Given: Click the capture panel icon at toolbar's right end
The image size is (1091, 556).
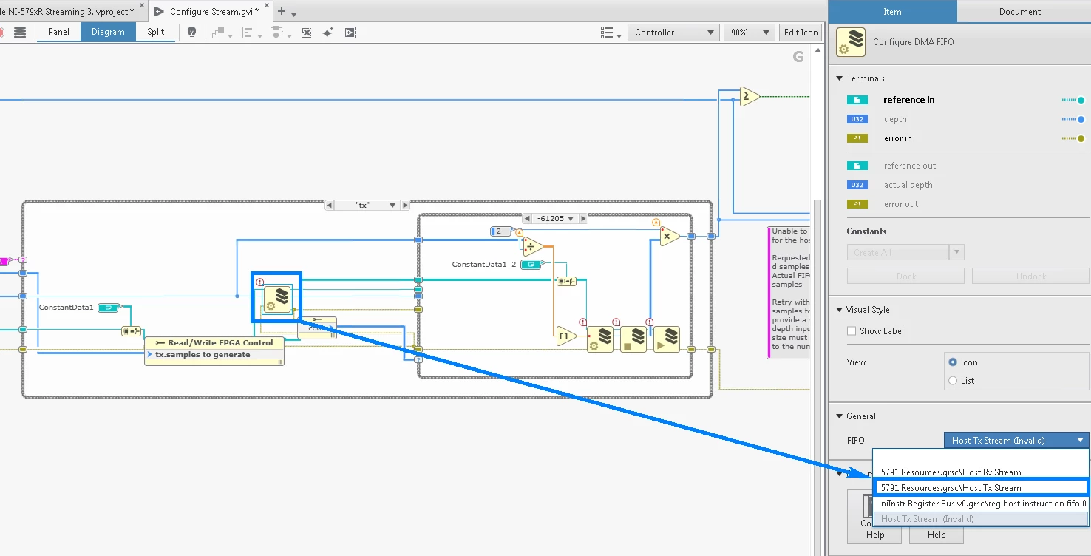Looking at the screenshot, I should [349, 32].
